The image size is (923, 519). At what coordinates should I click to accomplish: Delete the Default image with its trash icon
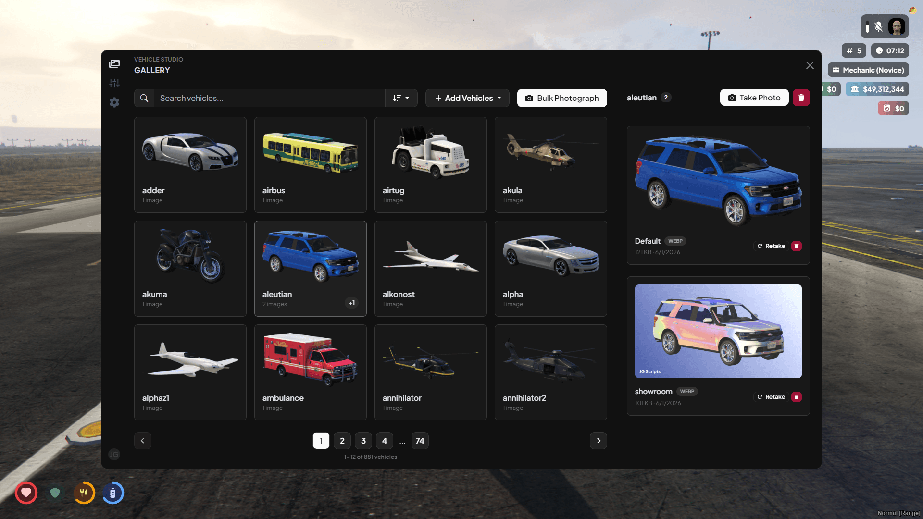click(797, 246)
